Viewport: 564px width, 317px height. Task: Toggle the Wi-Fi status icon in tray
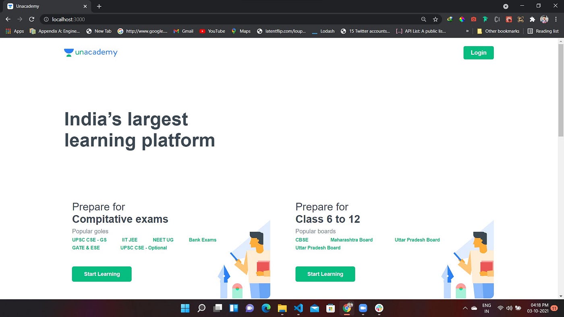(x=500, y=308)
